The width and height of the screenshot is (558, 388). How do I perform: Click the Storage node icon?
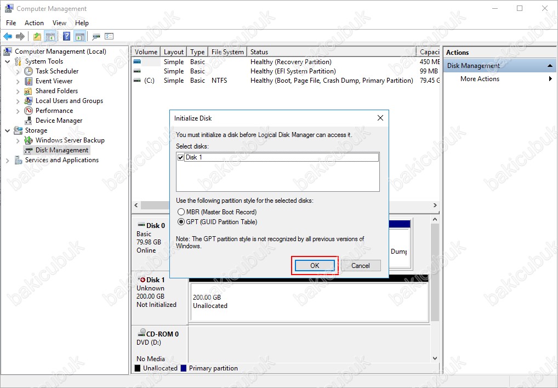[18, 130]
